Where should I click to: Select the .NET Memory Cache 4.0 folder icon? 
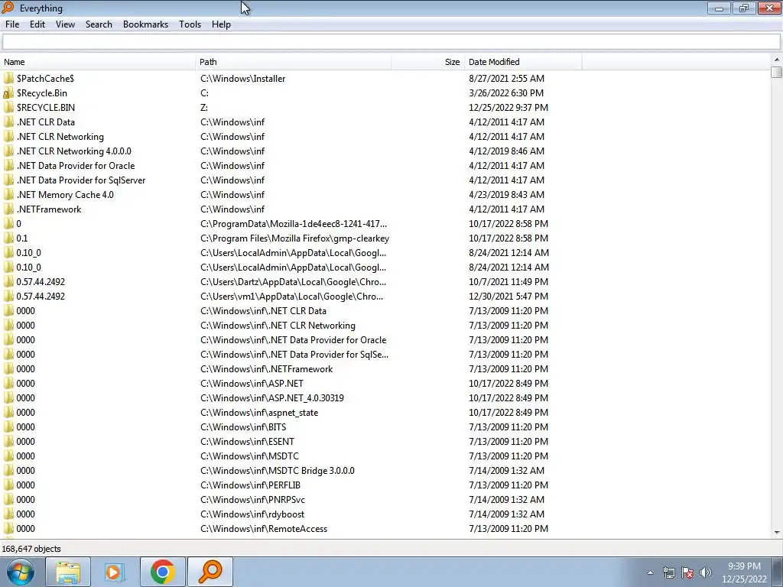coord(8,194)
